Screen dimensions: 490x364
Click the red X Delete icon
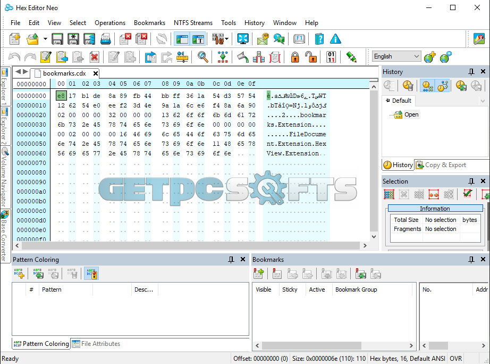tap(94, 57)
